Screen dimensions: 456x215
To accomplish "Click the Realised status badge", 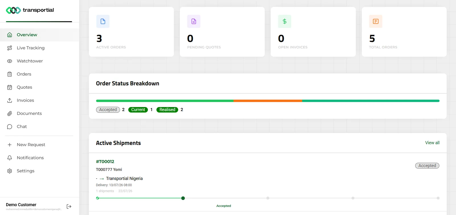I will (x=167, y=110).
